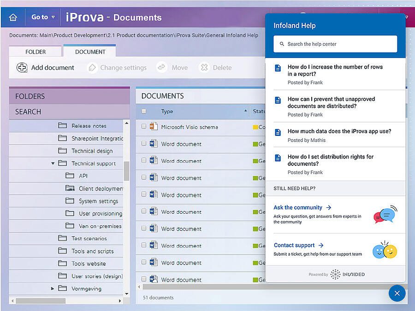Collapse the Technical support folder tree
Screen dimensions: 415x311
(x=53, y=164)
